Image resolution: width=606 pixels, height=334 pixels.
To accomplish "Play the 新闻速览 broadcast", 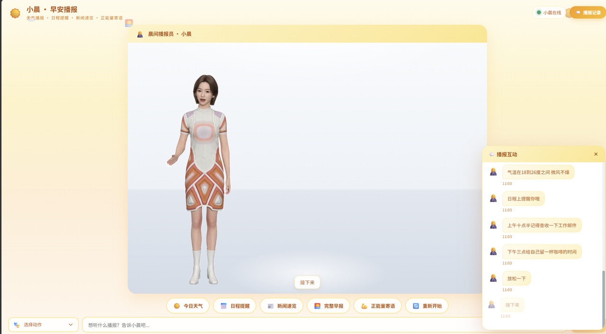I will tap(282, 306).
